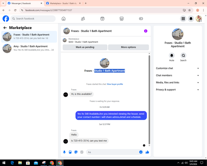Open the Friends icon in top navigation

click(83, 19)
